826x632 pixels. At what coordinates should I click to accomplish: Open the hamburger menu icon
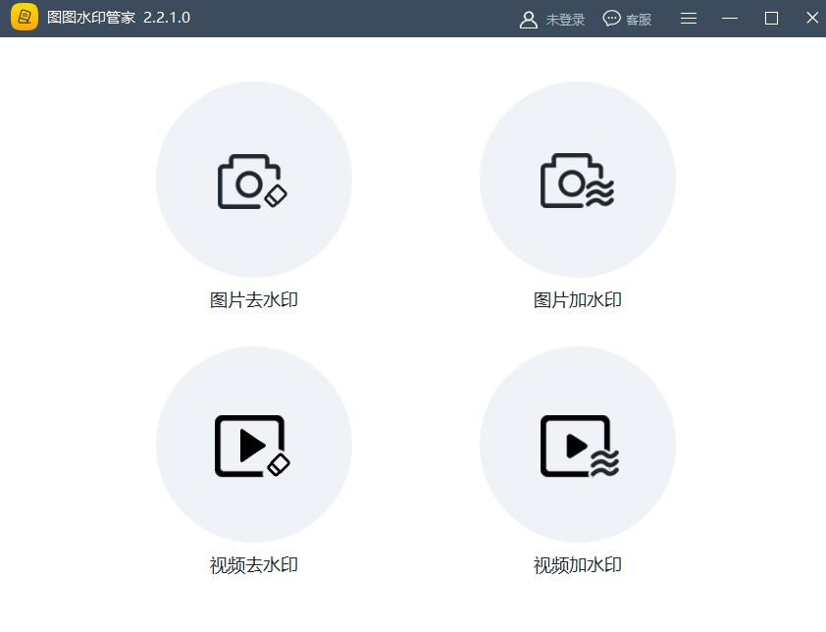coord(689,18)
